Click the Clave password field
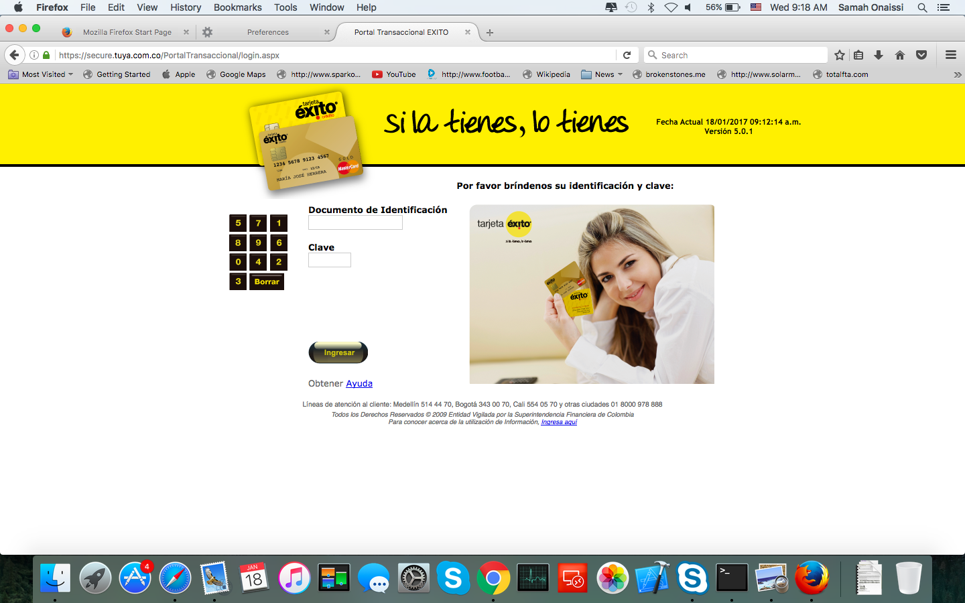965x603 pixels. coord(330,260)
